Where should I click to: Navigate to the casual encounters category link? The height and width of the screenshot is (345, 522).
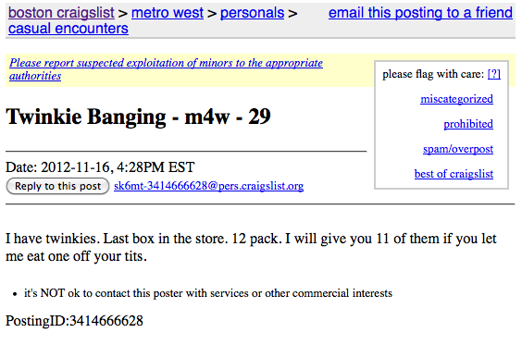[68, 29]
